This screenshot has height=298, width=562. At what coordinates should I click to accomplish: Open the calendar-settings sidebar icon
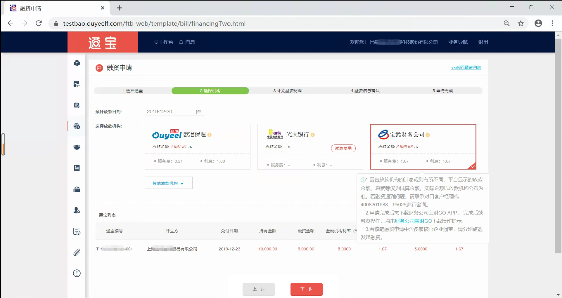(x=77, y=105)
